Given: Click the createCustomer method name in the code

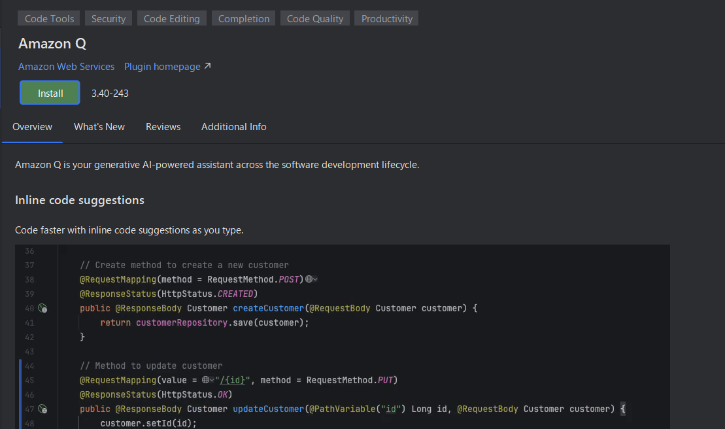Looking at the screenshot, I should [x=269, y=308].
